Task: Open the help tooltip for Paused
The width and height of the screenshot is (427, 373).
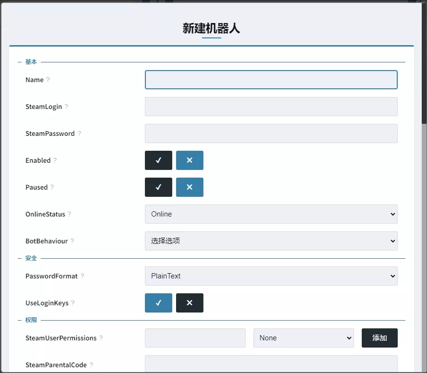Action: [52, 188]
